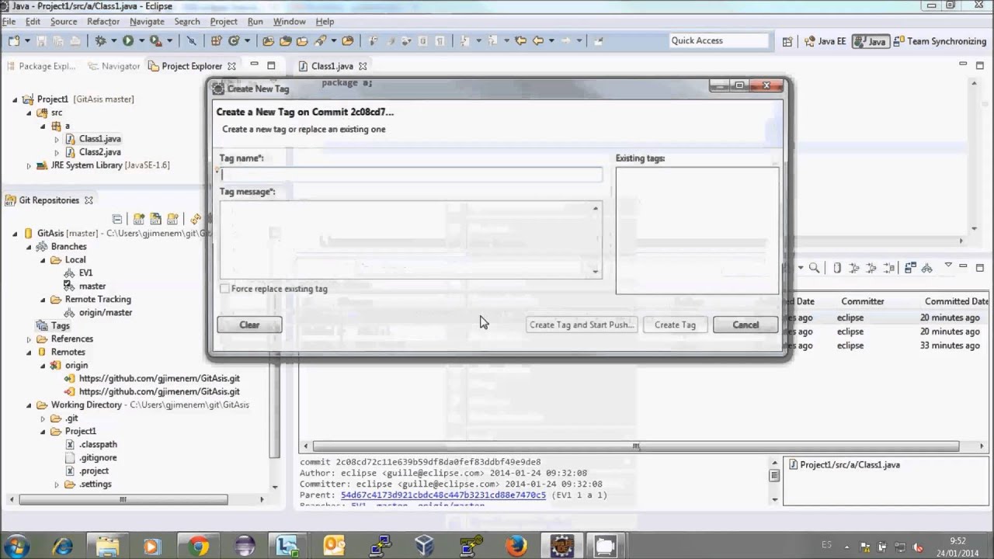Open Outlook from the Windows taskbar

tap(335, 546)
